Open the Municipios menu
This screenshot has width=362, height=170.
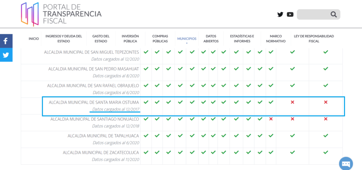187,39
